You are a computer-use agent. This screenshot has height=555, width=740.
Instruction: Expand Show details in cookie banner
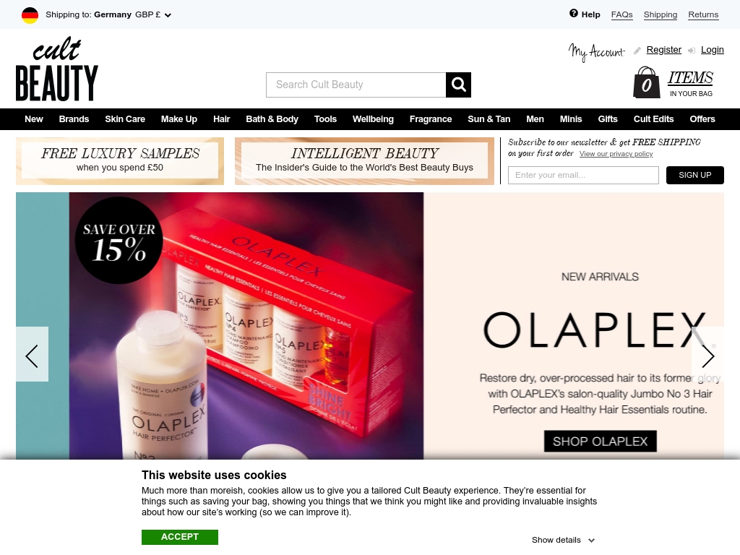point(562,540)
